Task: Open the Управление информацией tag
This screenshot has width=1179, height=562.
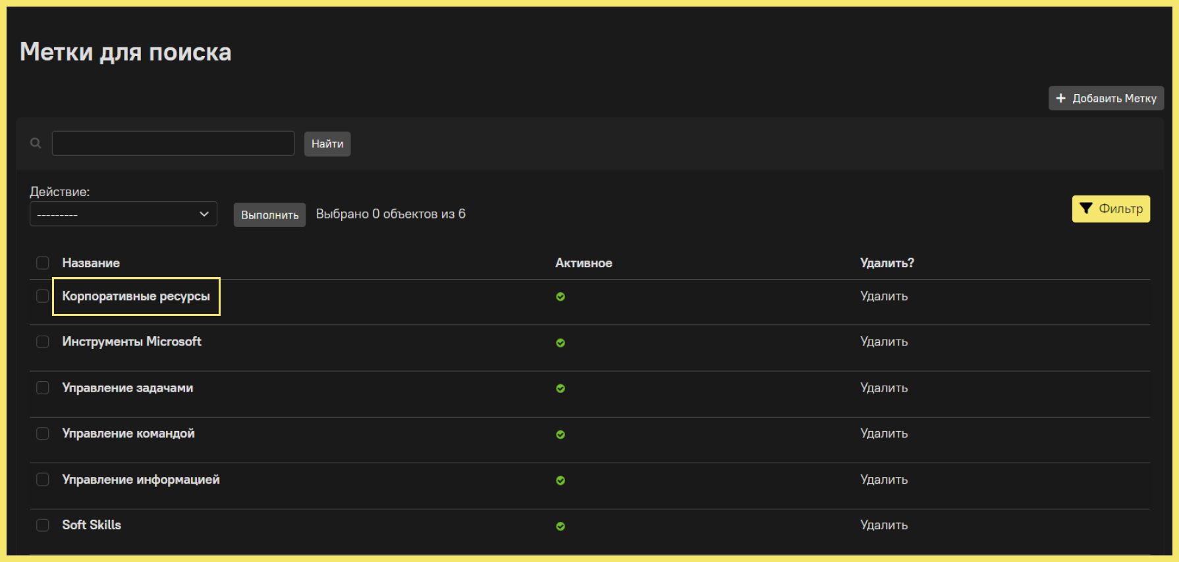Action: (x=141, y=479)
